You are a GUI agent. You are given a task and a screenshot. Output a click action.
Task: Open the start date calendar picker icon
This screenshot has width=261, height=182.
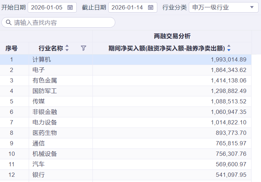point(70,7)
